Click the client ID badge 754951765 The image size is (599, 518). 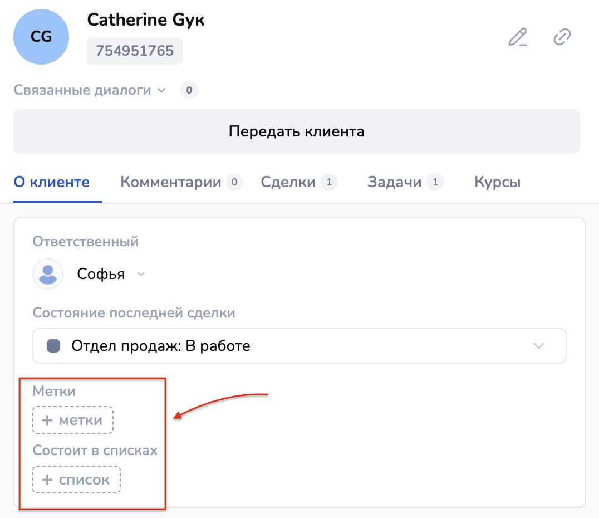click(x=135, y=51)
